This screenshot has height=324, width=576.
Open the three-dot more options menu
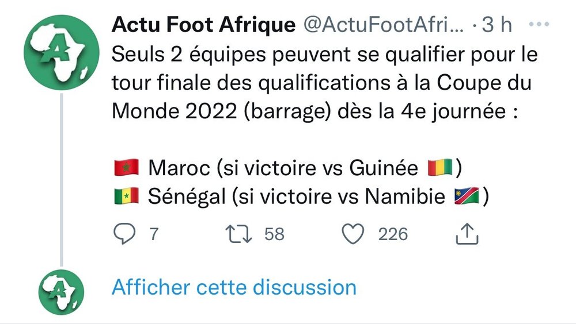[x=539, y=25]
